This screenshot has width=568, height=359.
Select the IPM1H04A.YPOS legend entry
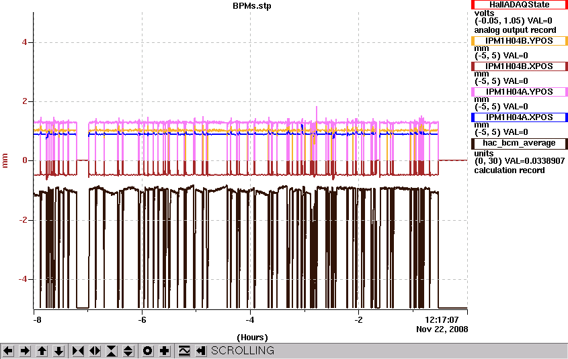[520, 92]
